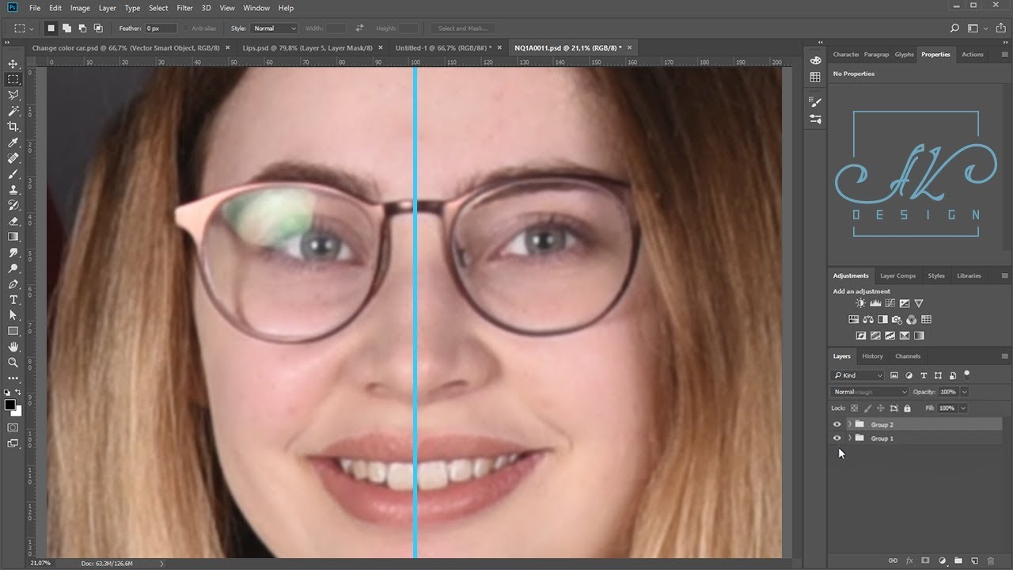This screenshot has height=570, width=1013.
Task: Expand the Group 2 folder
Action: click(849, 424)
